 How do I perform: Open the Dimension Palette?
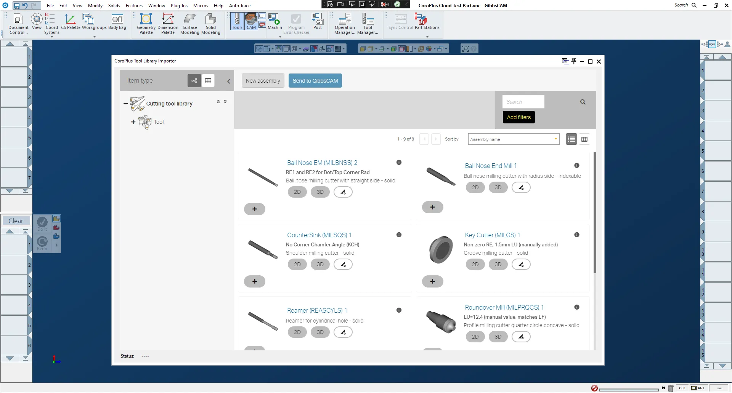click(x=168, y=24)
